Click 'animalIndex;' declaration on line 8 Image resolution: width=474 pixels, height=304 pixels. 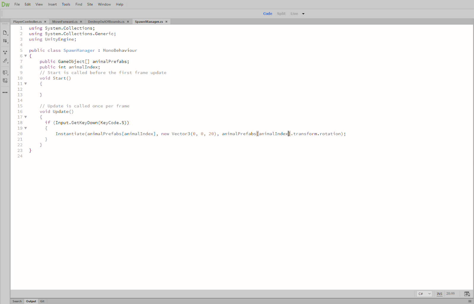coord(84,67)
